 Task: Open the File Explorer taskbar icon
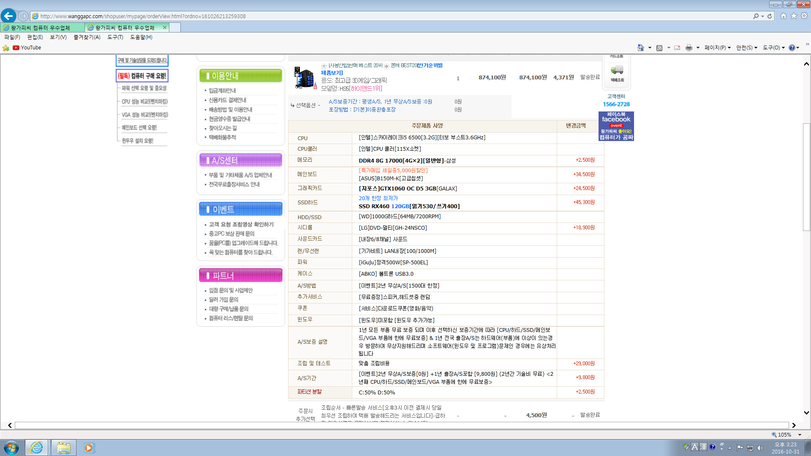64,448
